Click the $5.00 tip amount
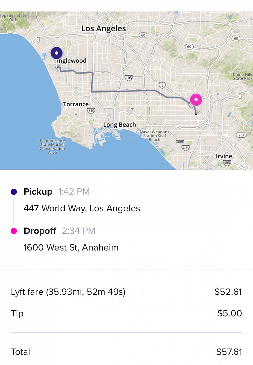Viewport: 253px width, 365px height. pyautogui.click(x=230, y=313)
